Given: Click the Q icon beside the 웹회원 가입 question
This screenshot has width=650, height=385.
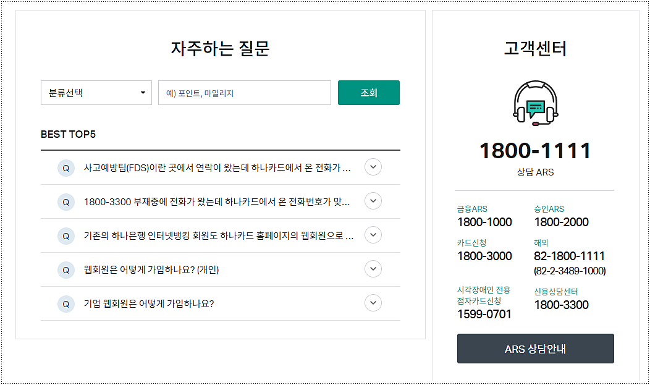Looking at the screenshot, I should coord(66,269).
